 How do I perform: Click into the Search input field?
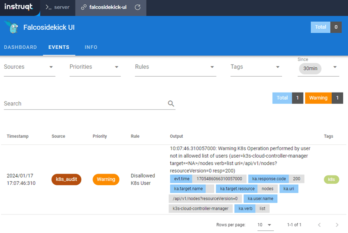coord(84,104)
